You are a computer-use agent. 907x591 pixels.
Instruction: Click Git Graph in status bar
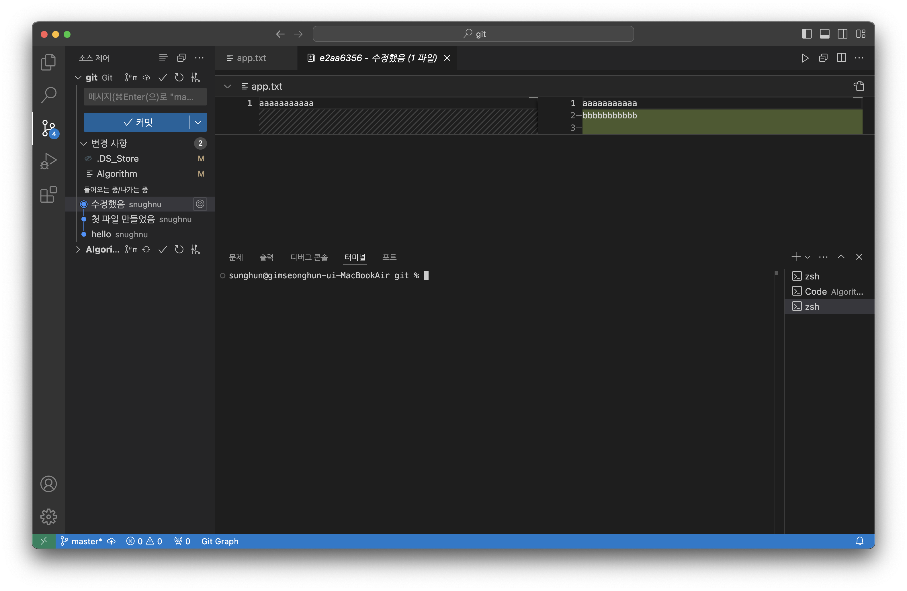[x=220, y=541]
